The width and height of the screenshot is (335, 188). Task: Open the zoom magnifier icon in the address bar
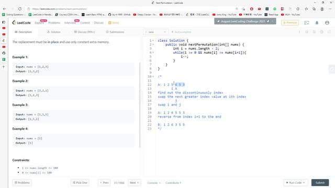click(237, 9)
